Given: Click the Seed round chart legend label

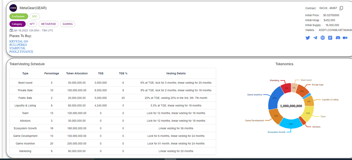Looking at the screenshot, I should click(306, 80).
